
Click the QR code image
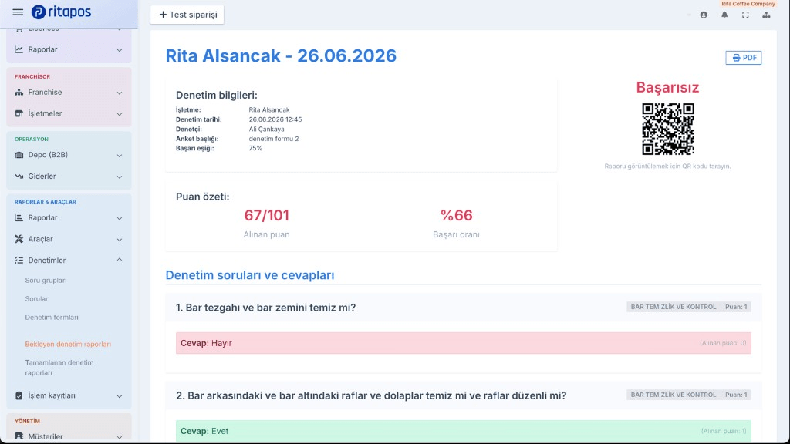(667, 129)
